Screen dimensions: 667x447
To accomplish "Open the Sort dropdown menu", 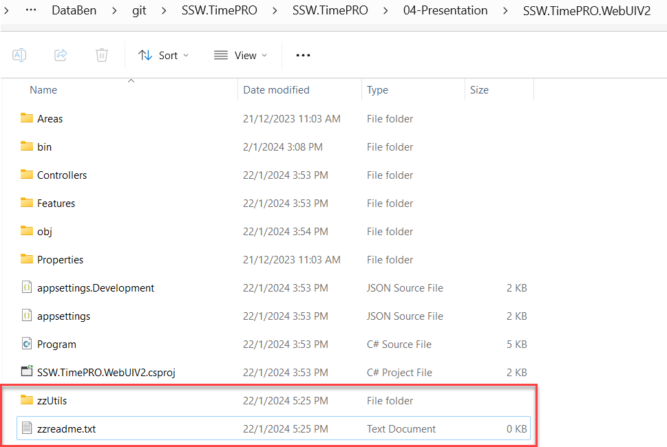I will pos(163,55).
